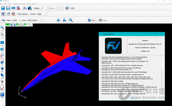Click the transform arrow icon left of Object
This screenshot has height=106, width=172.
[x=3, y=20]
